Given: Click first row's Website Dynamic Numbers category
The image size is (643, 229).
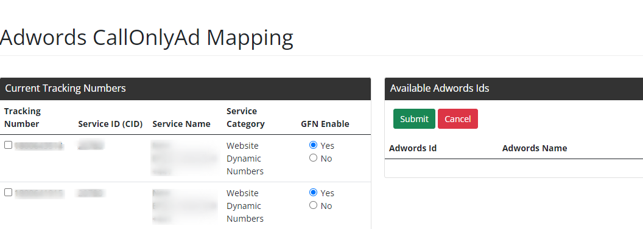Looking at the screenshot, I should pyautogui.click(x=245, y=159).
